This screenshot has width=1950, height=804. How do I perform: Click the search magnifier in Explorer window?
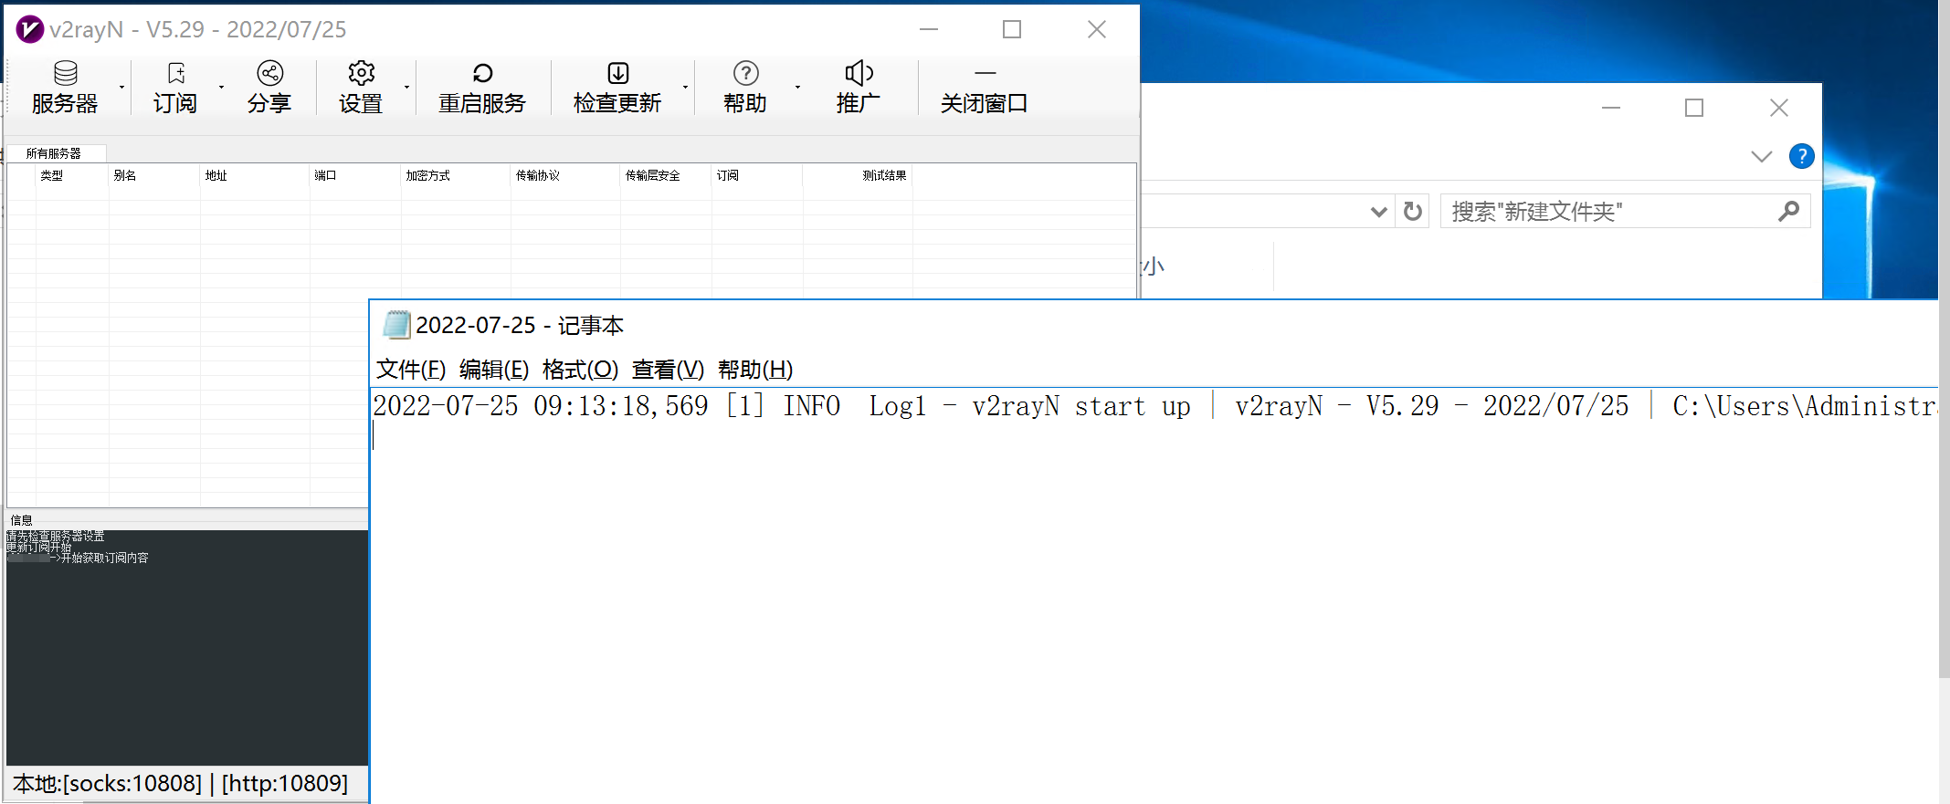pyautogui.click(x=1788, y=212)
